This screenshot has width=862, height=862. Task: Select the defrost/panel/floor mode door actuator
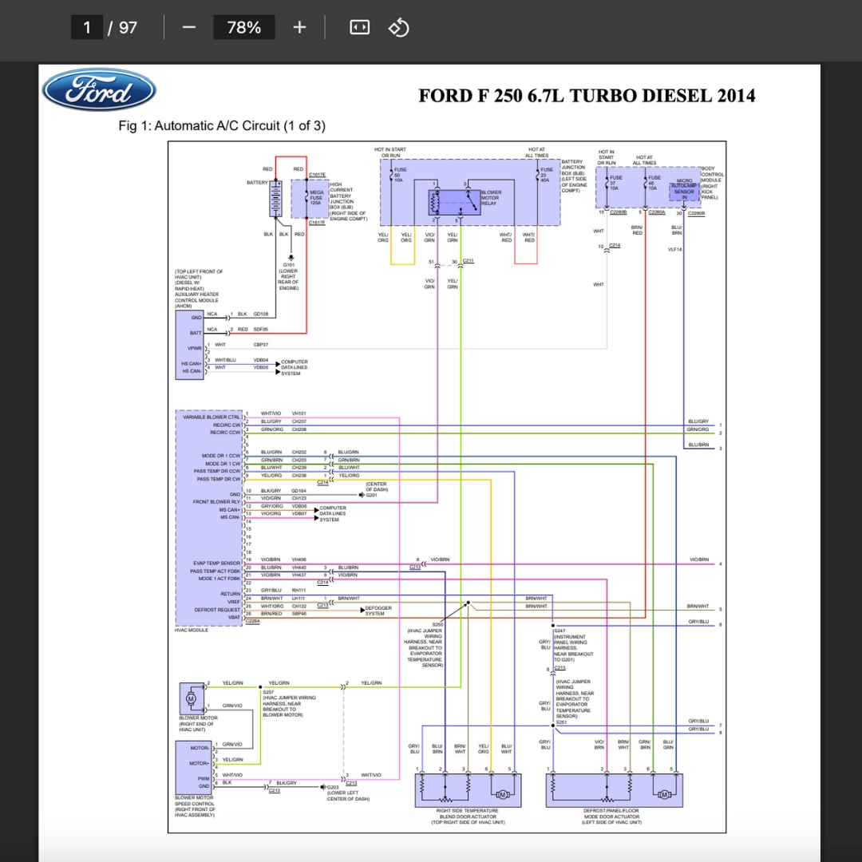pos(612,791)
